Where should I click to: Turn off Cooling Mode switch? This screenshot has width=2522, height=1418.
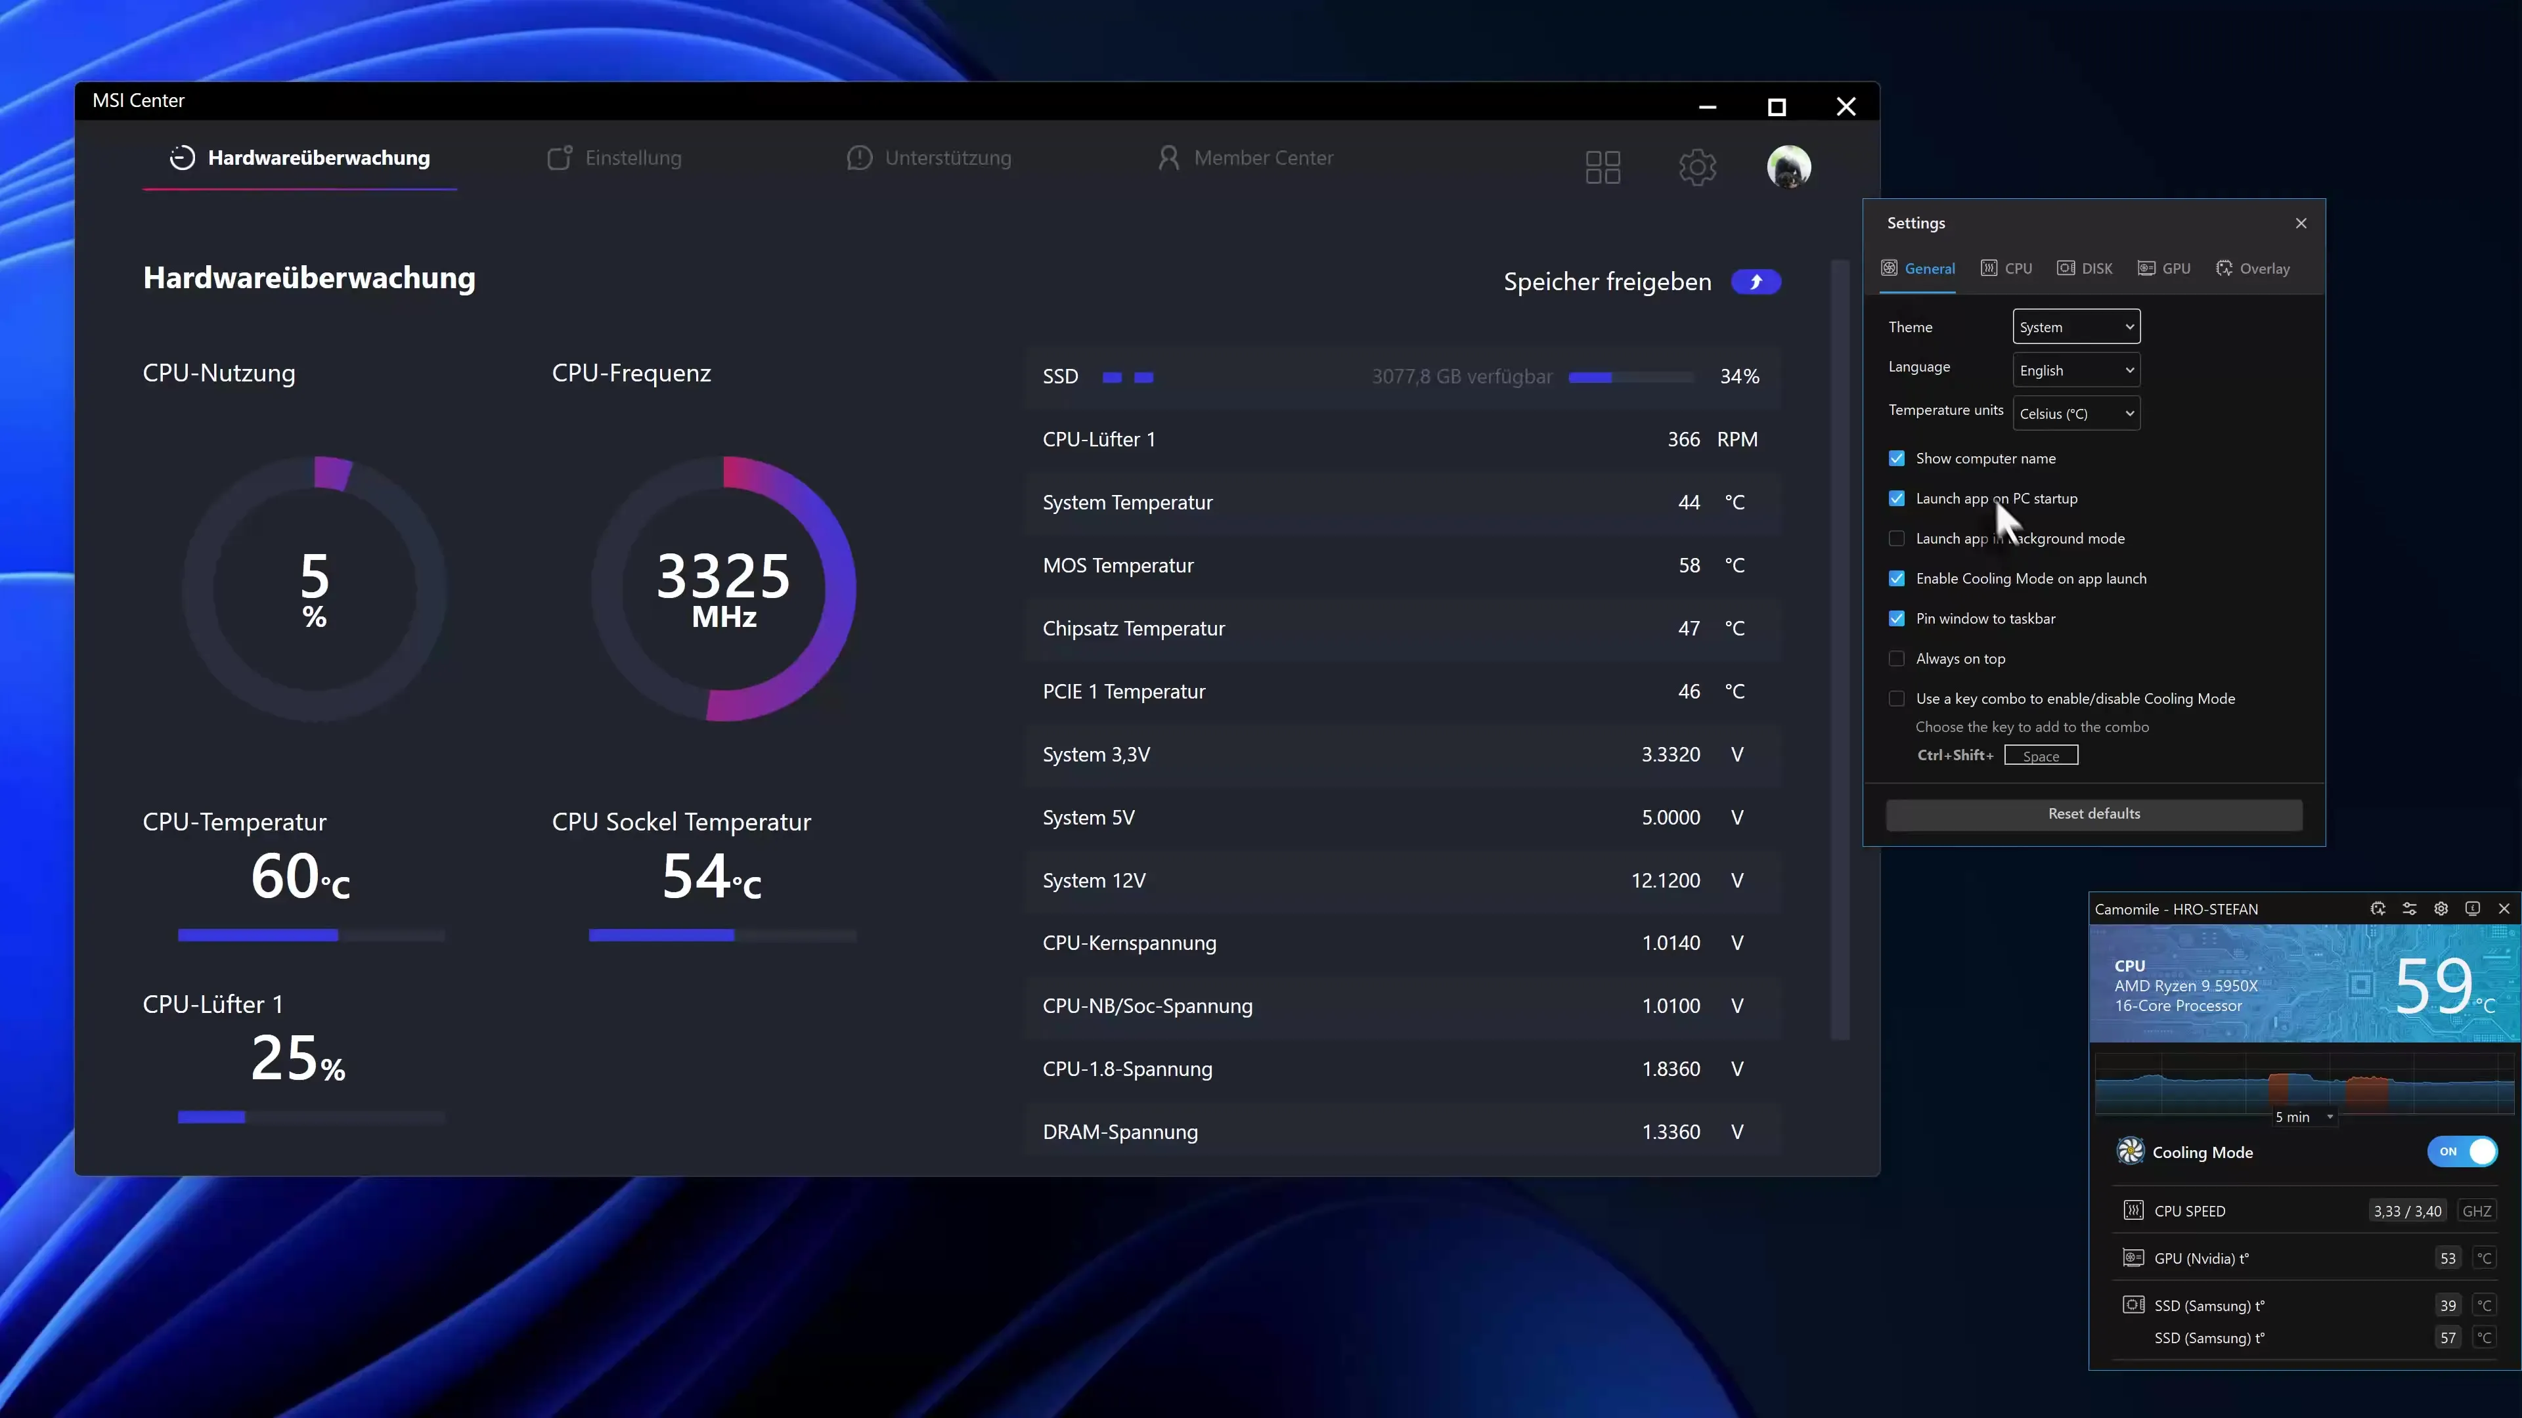coord(2462,1151)
